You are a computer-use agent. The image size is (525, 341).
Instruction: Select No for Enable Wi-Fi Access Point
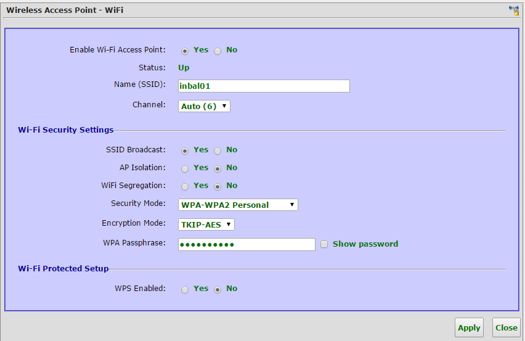[x=218, y=51]
